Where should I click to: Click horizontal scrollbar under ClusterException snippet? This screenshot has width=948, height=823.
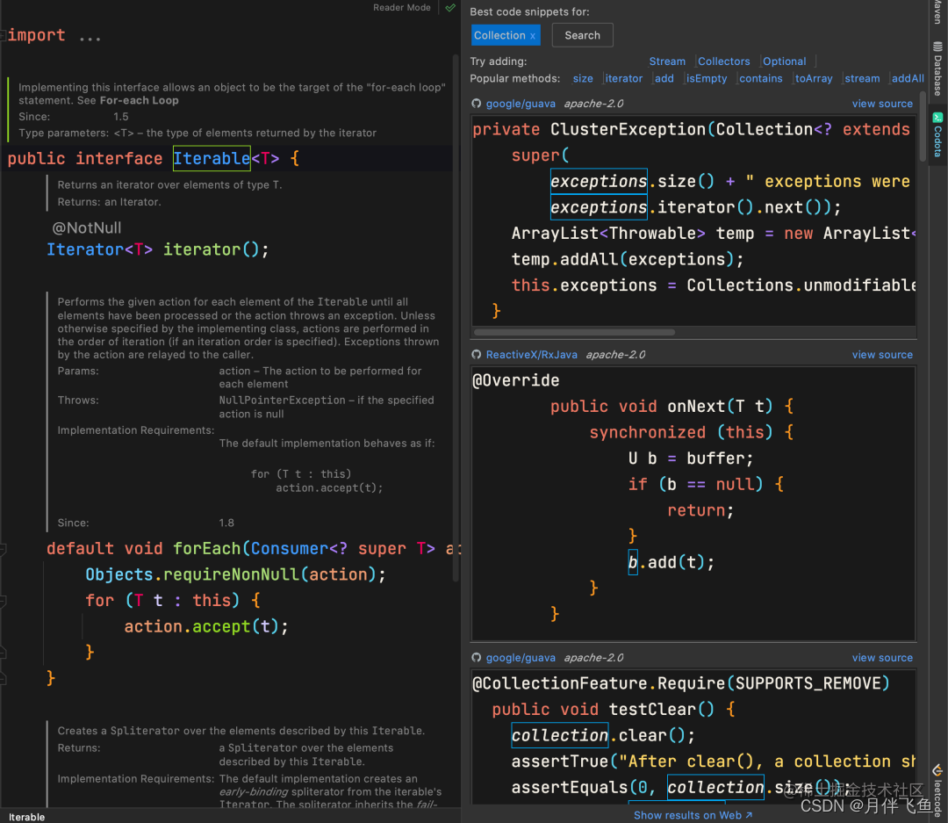(574, 332)
